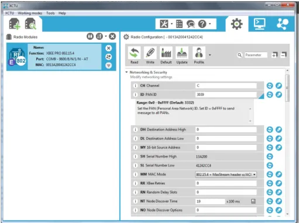The image size is (299, 223).
Task: Refresh the SH Serial Number High parameter
Action: click(270, 156)
